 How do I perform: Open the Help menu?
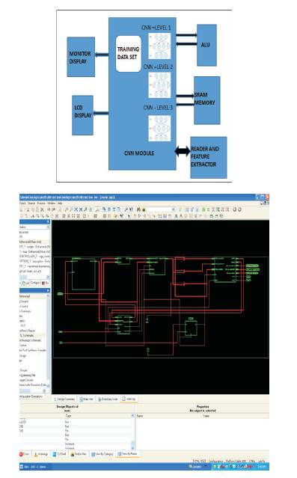(60, 203)
